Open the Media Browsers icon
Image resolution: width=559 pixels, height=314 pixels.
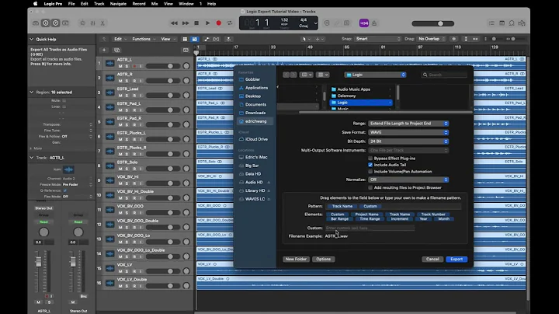[522, 23]
